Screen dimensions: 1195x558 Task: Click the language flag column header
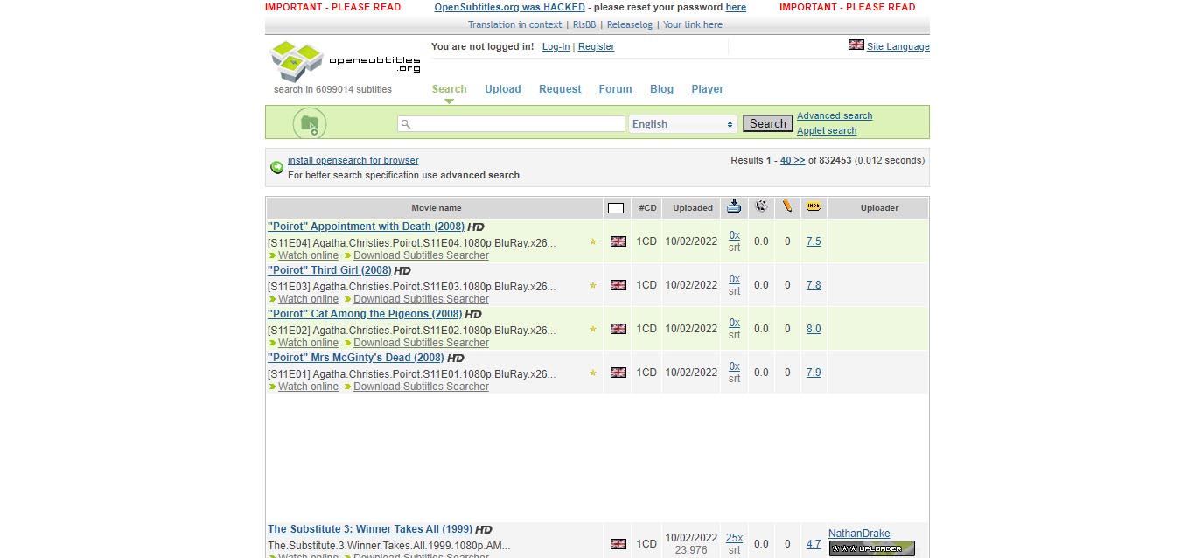(x=616, y=208)
